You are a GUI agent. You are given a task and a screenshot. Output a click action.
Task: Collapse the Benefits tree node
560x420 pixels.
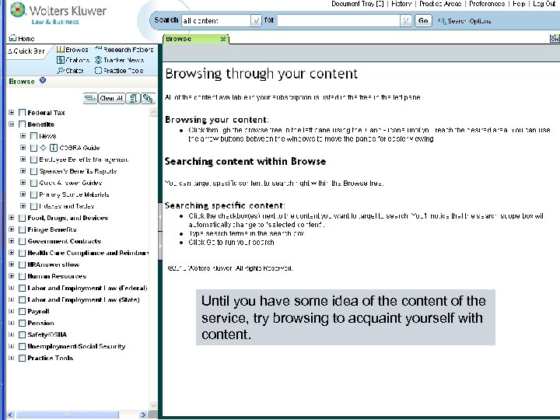[x=12, y=124]
